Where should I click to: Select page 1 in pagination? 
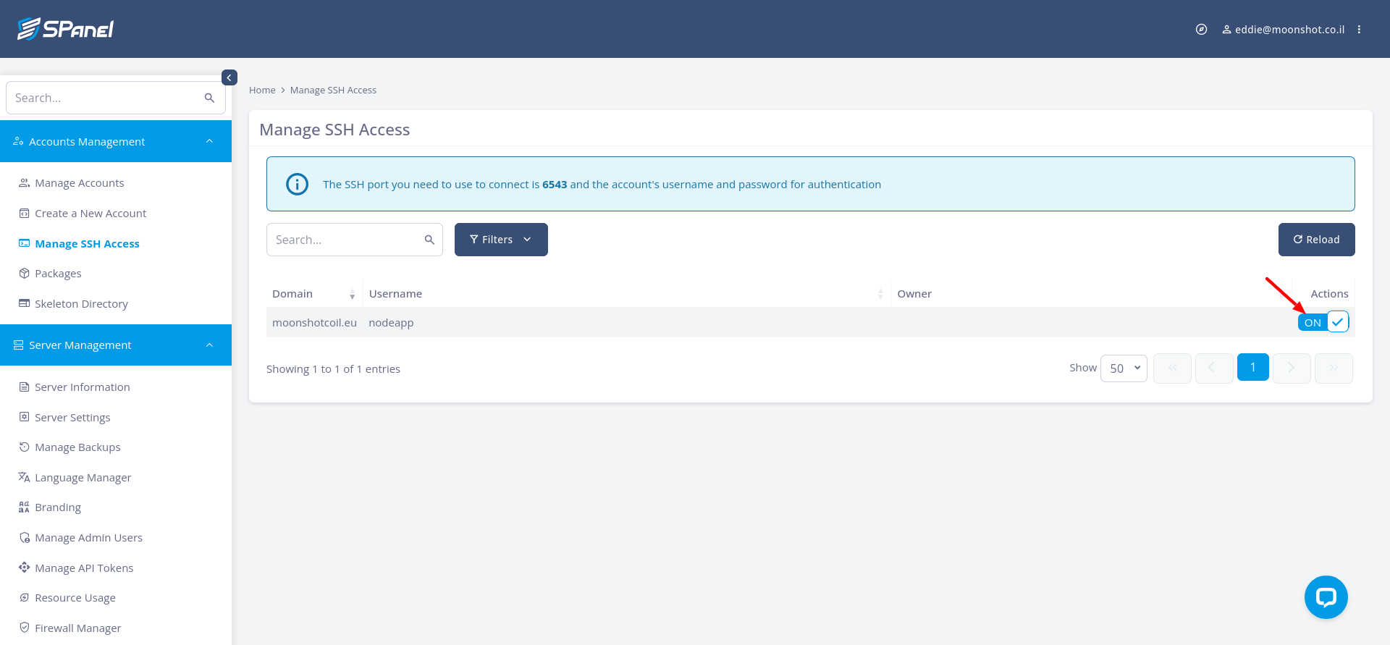pos(1252,368)
